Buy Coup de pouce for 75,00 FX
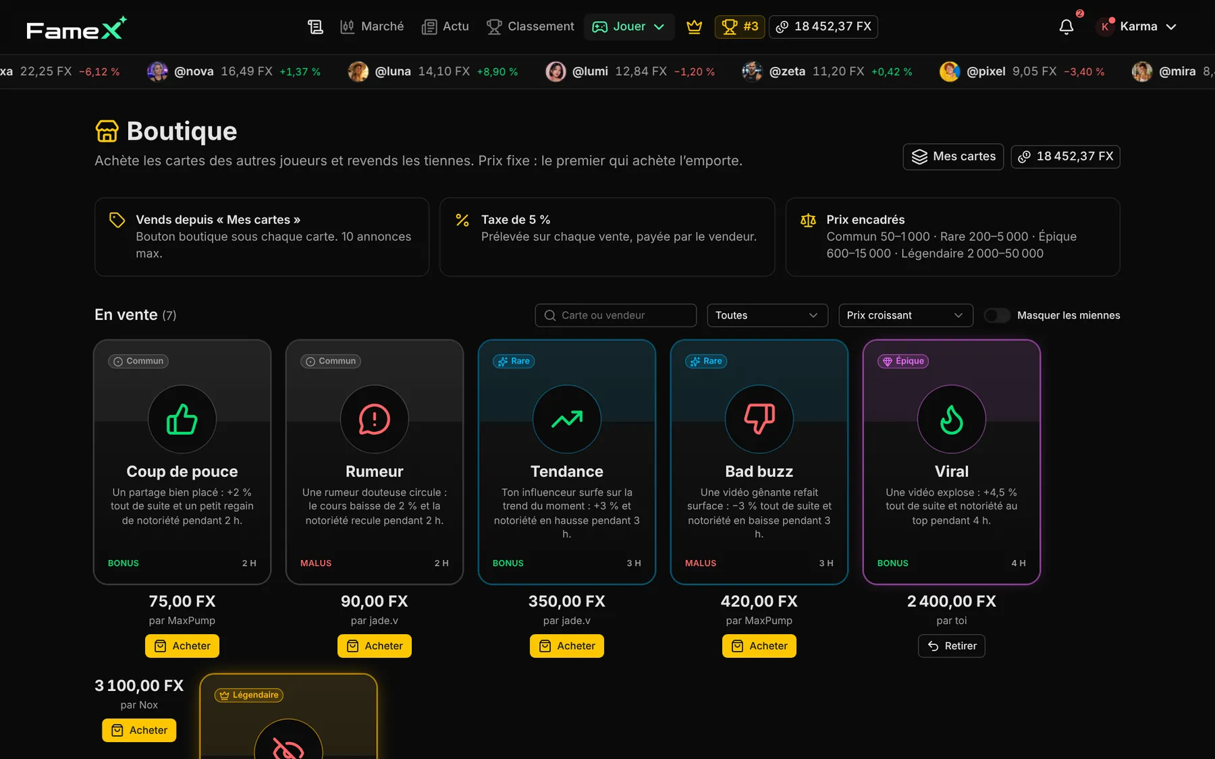 click(182, 646)
